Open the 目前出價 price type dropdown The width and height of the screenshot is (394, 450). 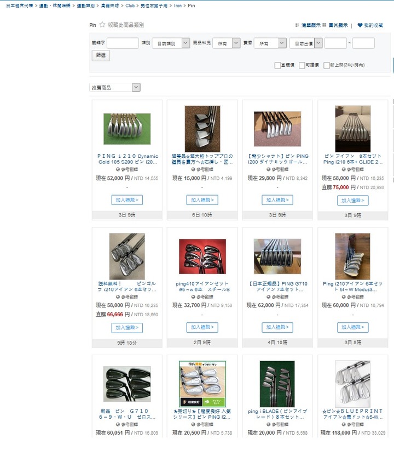(x=306, y=43)
